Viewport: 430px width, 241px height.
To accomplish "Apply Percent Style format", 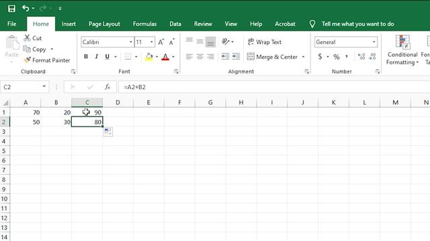I will tap(337, 56).
